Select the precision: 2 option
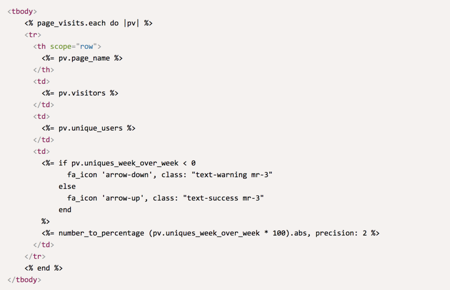Image resolution: width=450 pixels, height=290 pixels. (341, 233)
